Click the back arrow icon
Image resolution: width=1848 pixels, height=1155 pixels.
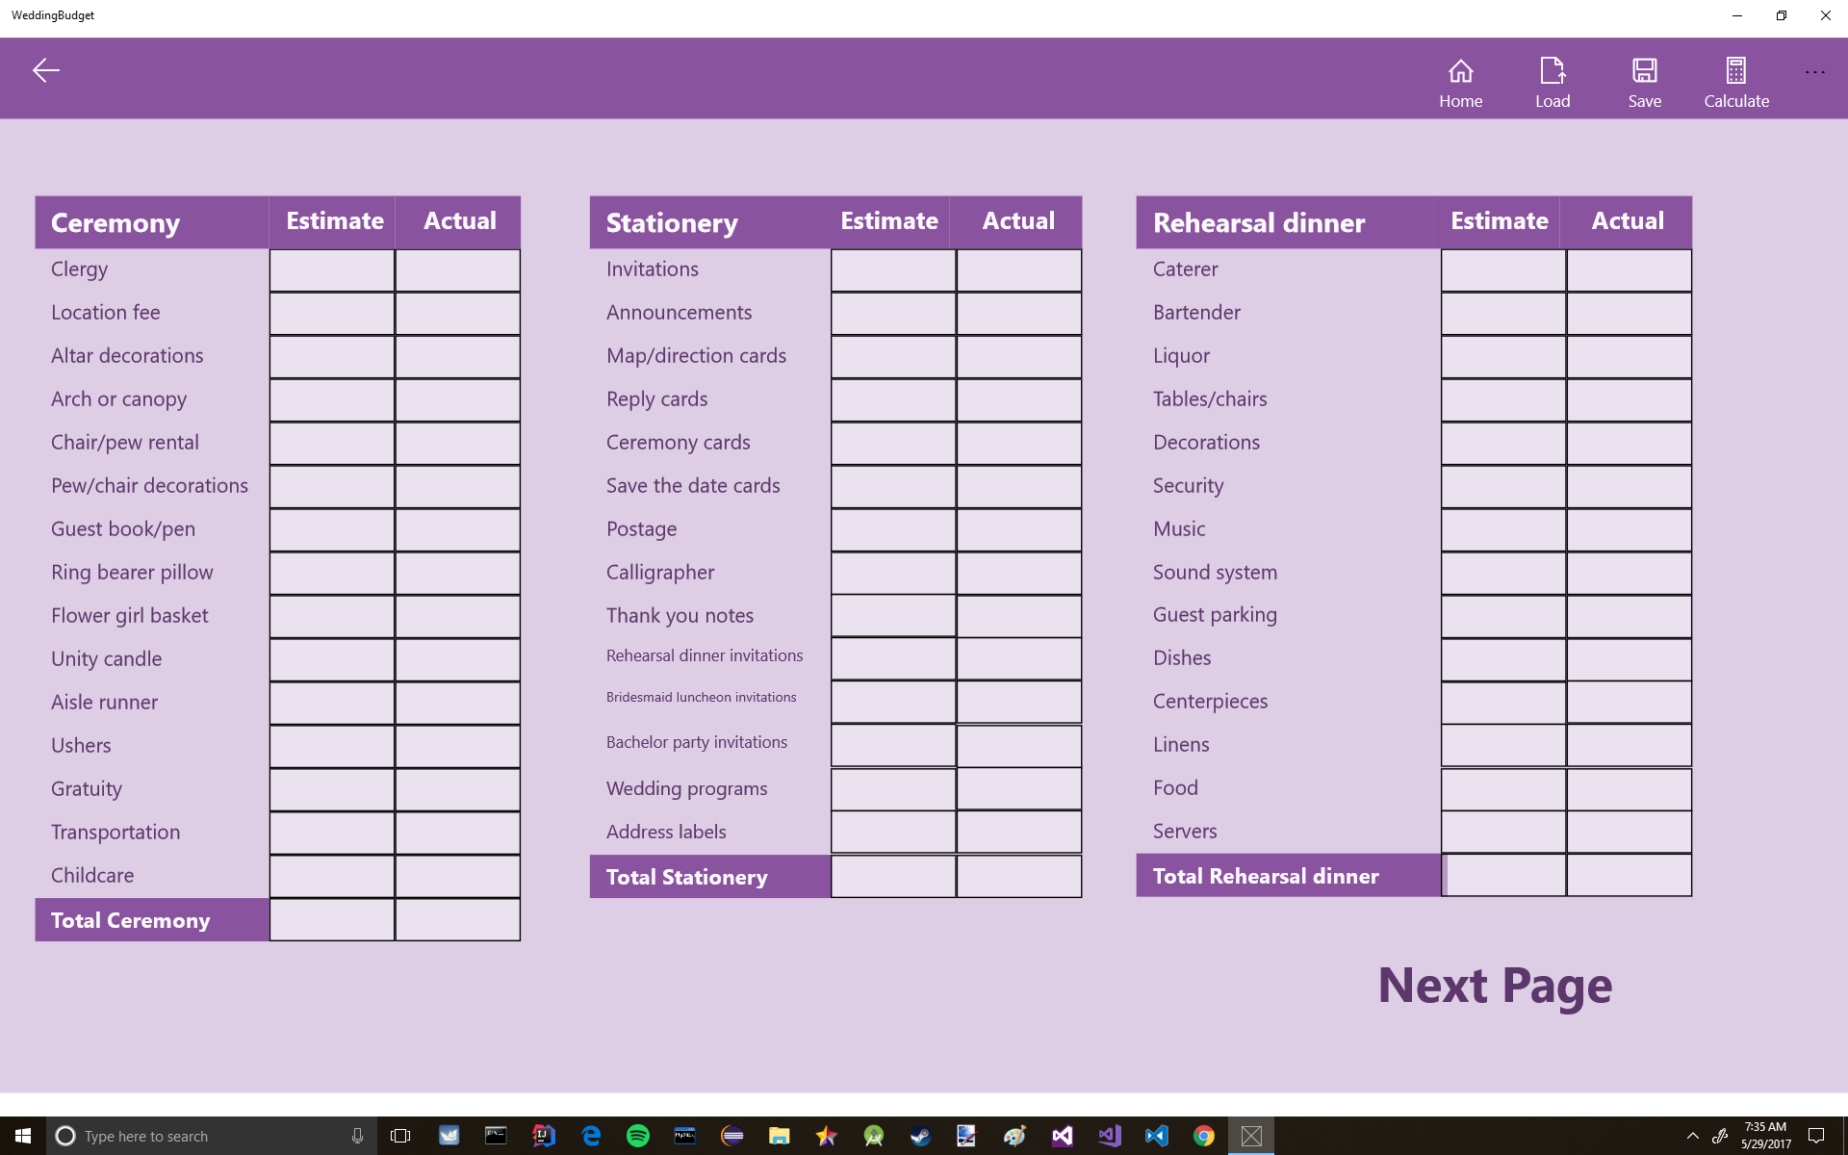45,70
